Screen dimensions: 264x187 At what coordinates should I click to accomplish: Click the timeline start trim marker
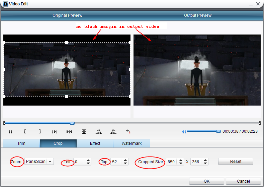[x=4, y=123]
